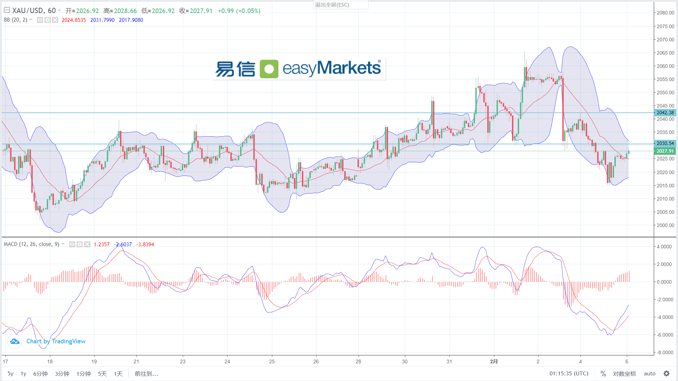Viewport: 678px width, 381px height.
Task: Select the 1y time range
Action: tap(23, 374)
